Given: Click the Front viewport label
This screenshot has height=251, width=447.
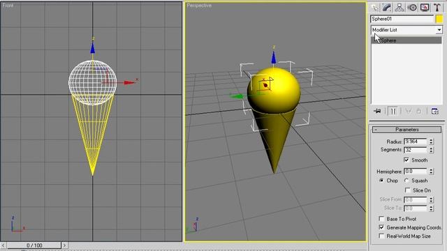Looking at the screenshot, I should point(8,6).
